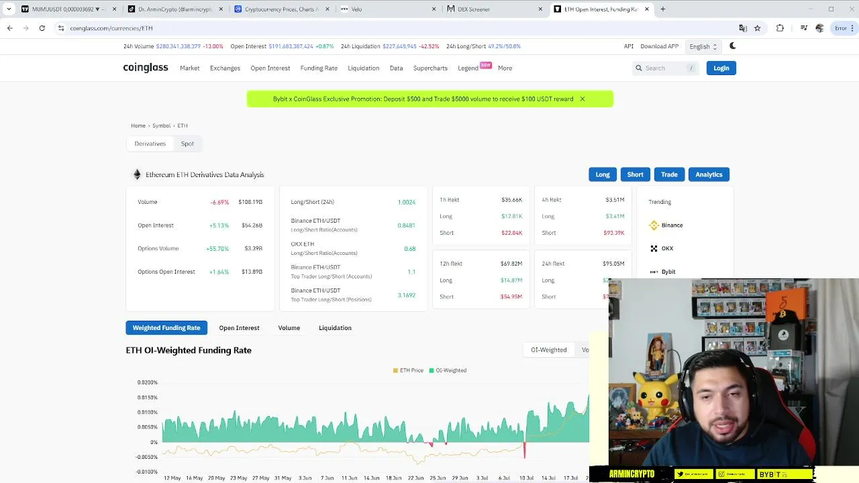Click the Bybit promotion banner text
This screenshot has height=483, width=859.
coord(423,99)
